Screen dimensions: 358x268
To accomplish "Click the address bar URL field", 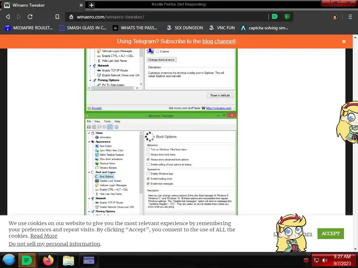I will point(167,17).
